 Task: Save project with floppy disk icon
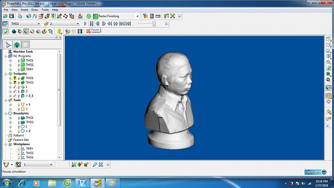coord(11,16)
